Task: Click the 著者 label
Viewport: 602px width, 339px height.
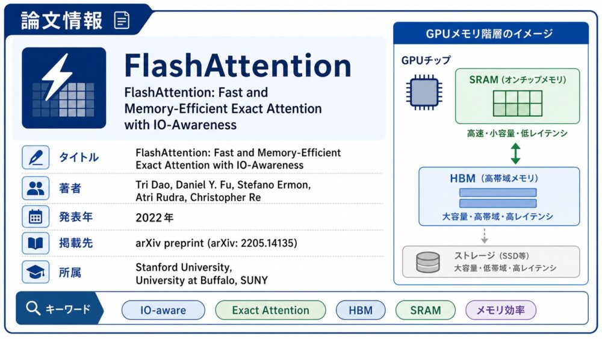Action: click(70, 188)
